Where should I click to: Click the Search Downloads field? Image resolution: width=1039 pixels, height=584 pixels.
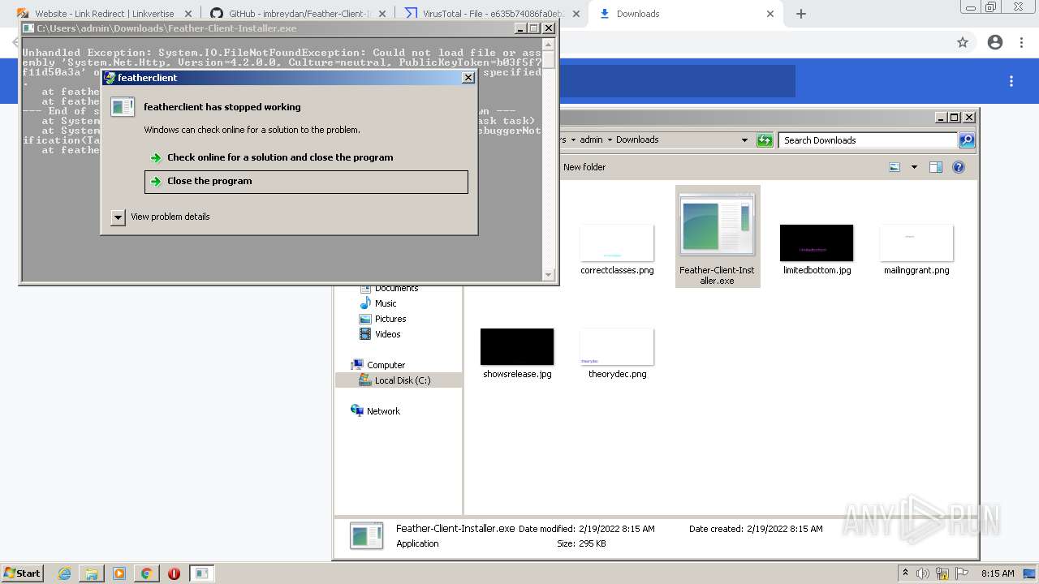868,140
